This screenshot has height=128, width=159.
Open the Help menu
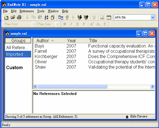coord(65,11)
